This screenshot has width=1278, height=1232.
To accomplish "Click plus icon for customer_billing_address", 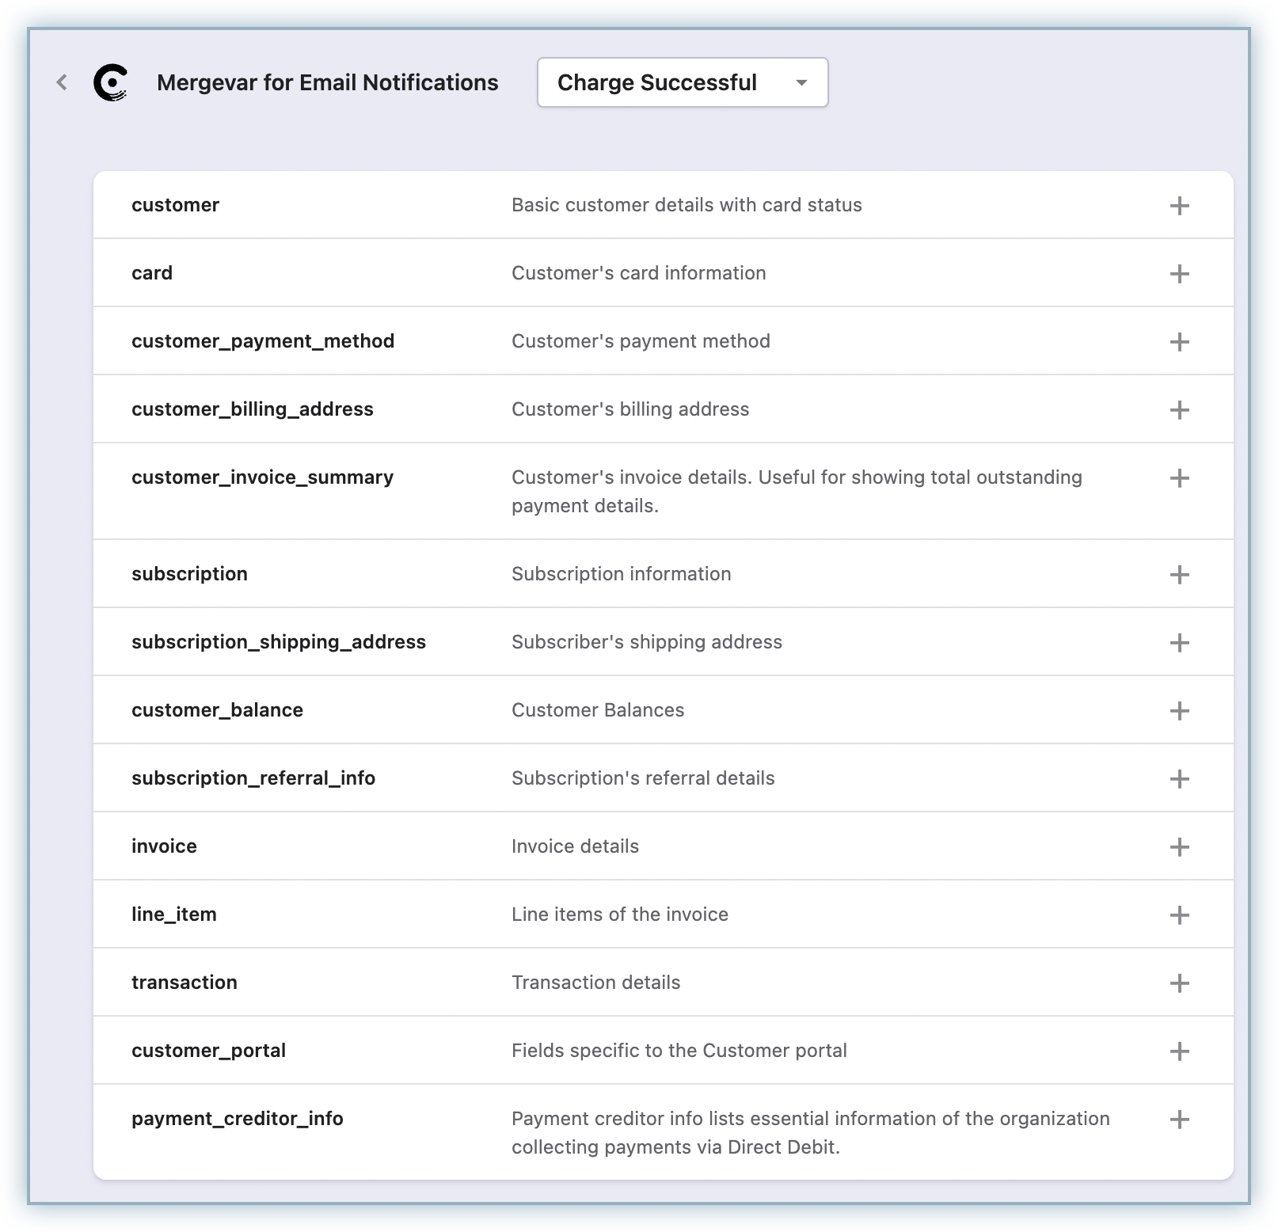I will click(x=1179, y=410).
